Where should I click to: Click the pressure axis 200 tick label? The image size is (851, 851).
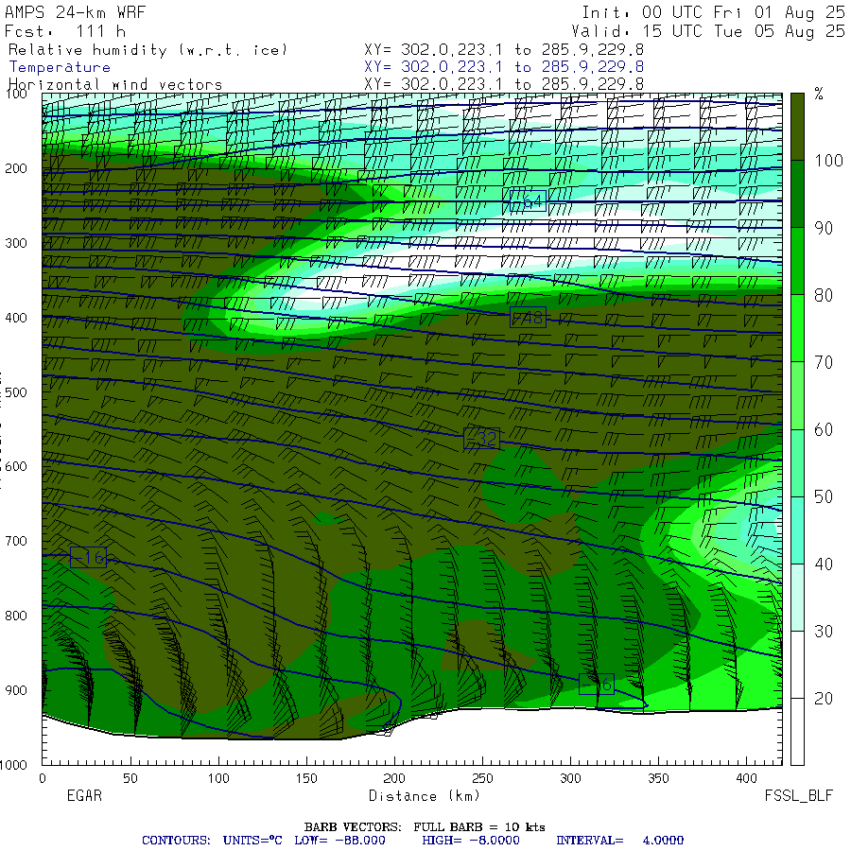(x=16, y=169)
